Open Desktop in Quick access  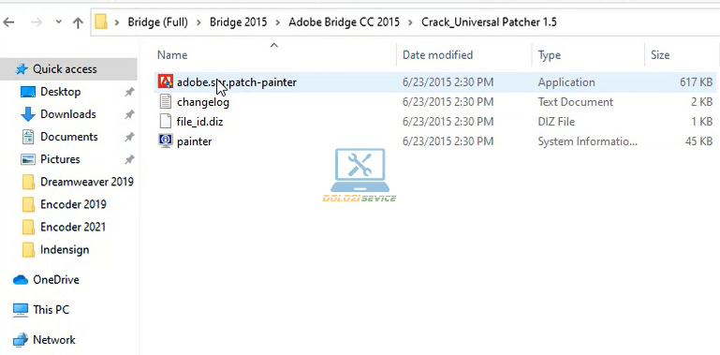tap(60, 92)
